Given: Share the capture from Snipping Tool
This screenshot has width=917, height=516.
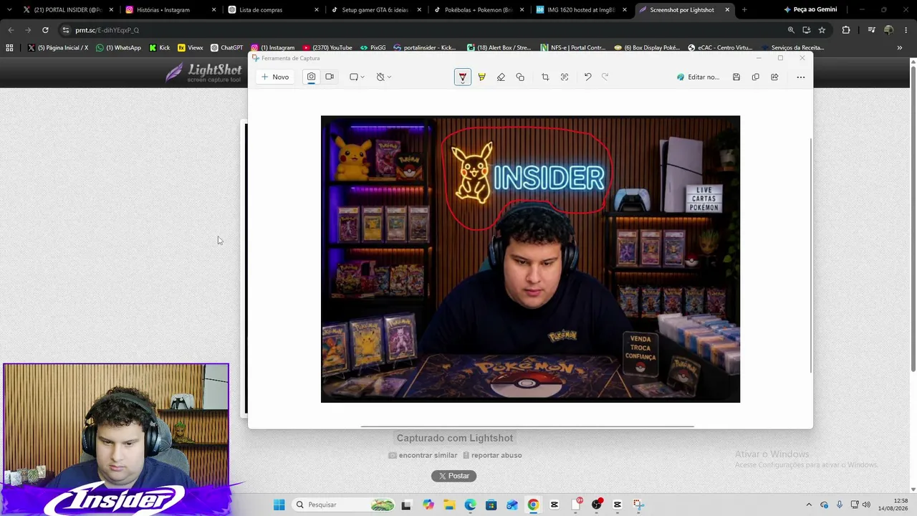Looking at the screenshot, I should point(774,77).
